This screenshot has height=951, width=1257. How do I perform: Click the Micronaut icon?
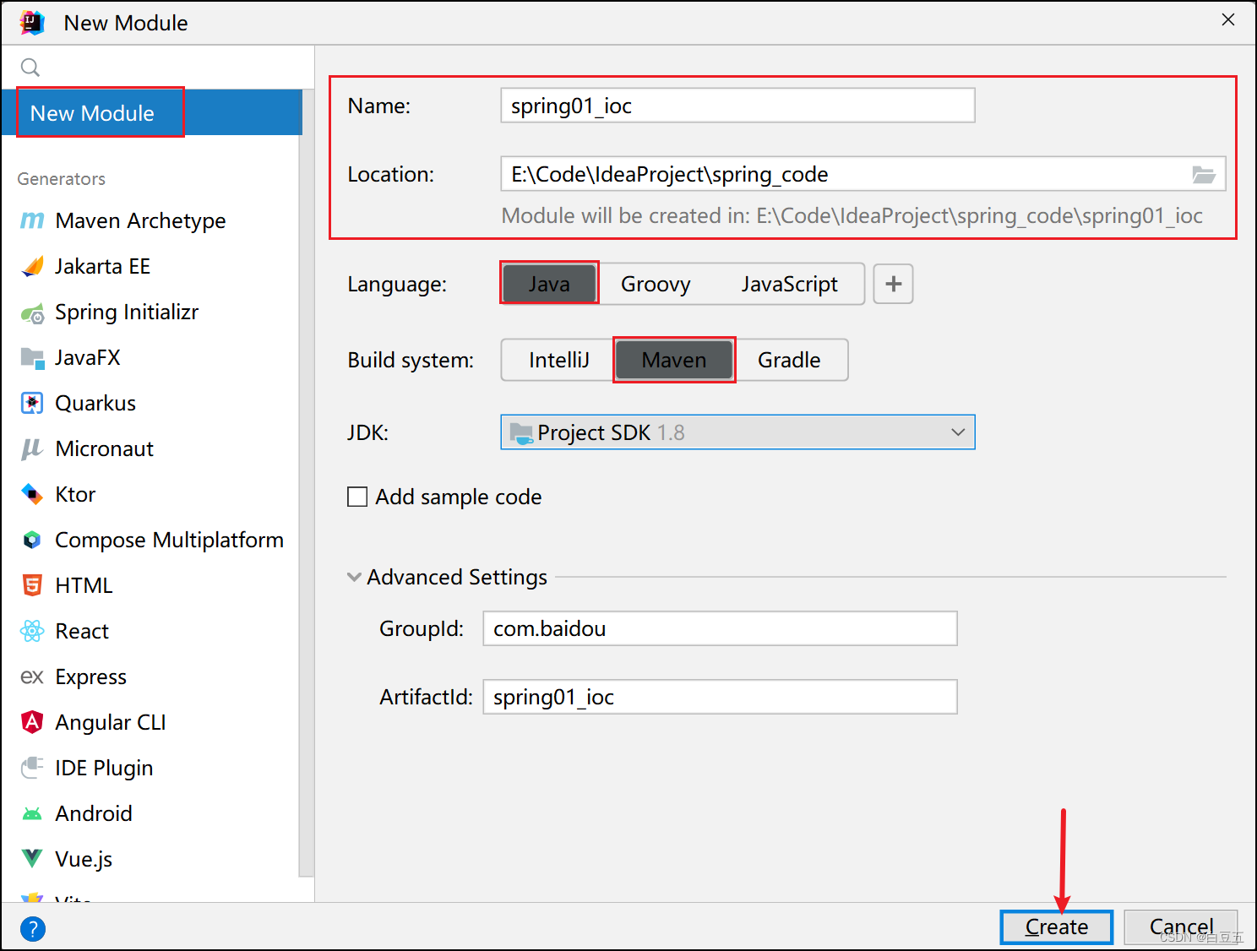click(32, 449)
